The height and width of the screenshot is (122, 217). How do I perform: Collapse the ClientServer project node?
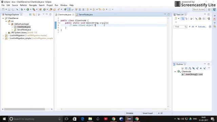tap(3, 18)
